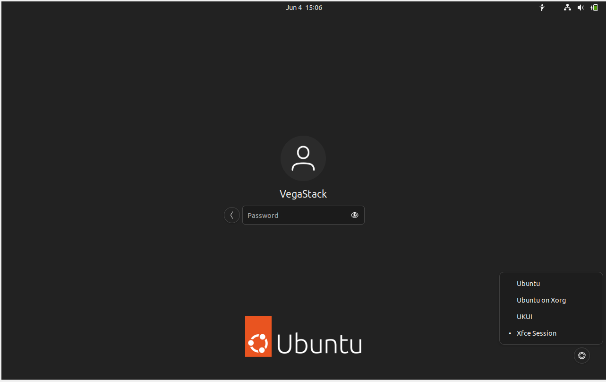Select Ubuntu on Xorg session
The width and height of the screenshot is (606, 382).
click(541, 300)
